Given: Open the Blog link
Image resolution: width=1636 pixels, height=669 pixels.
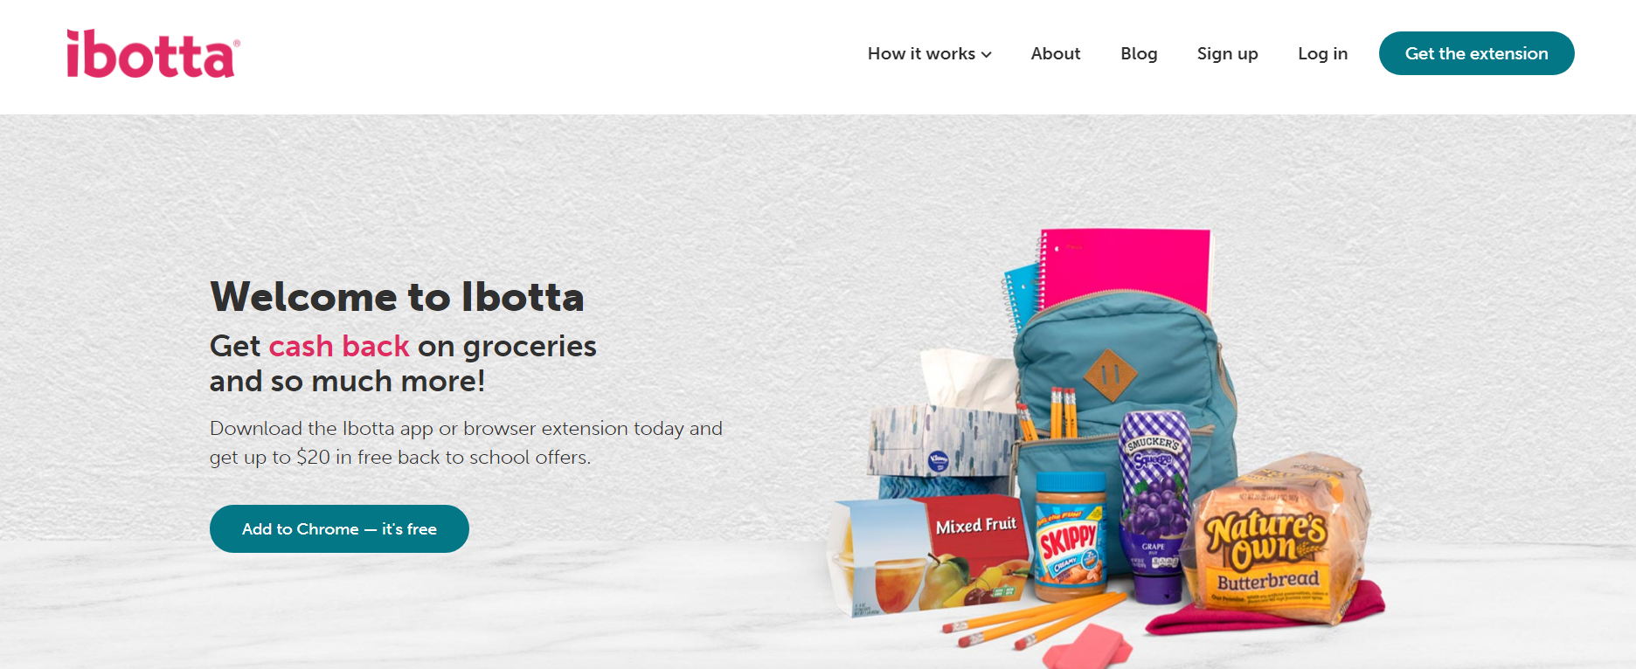Looking at the screenshot, I should 1139,53.
